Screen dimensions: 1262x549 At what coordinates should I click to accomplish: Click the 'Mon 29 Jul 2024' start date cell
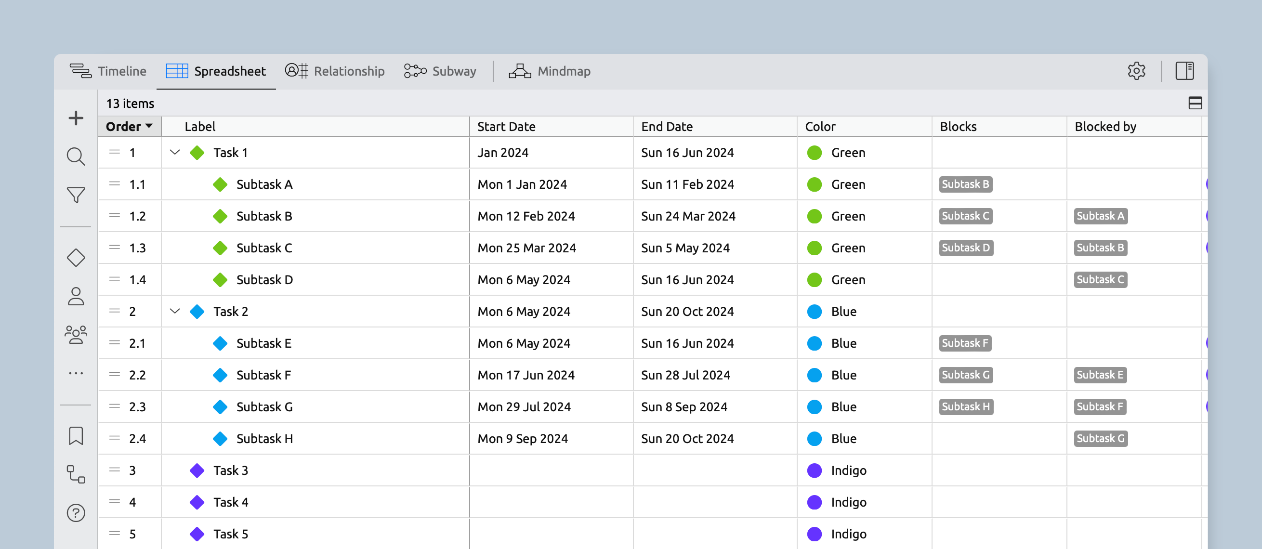551,406
